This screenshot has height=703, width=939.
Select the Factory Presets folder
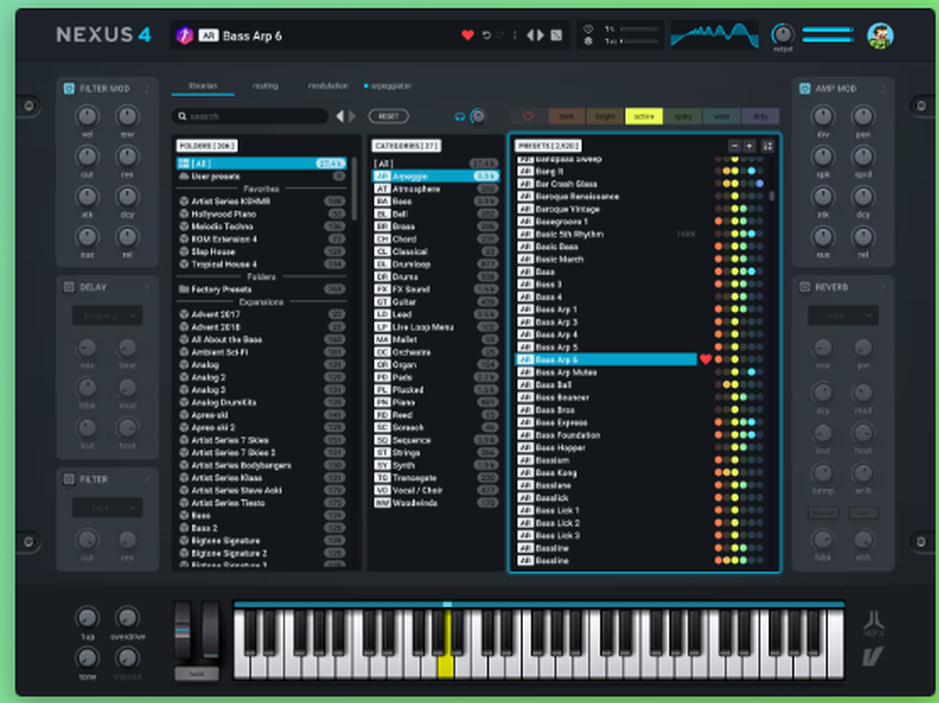262,289
